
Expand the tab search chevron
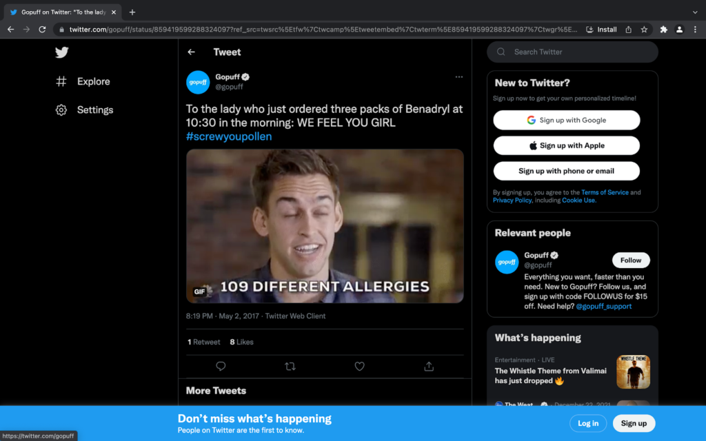pyautogui.click(x=694, y=12)
